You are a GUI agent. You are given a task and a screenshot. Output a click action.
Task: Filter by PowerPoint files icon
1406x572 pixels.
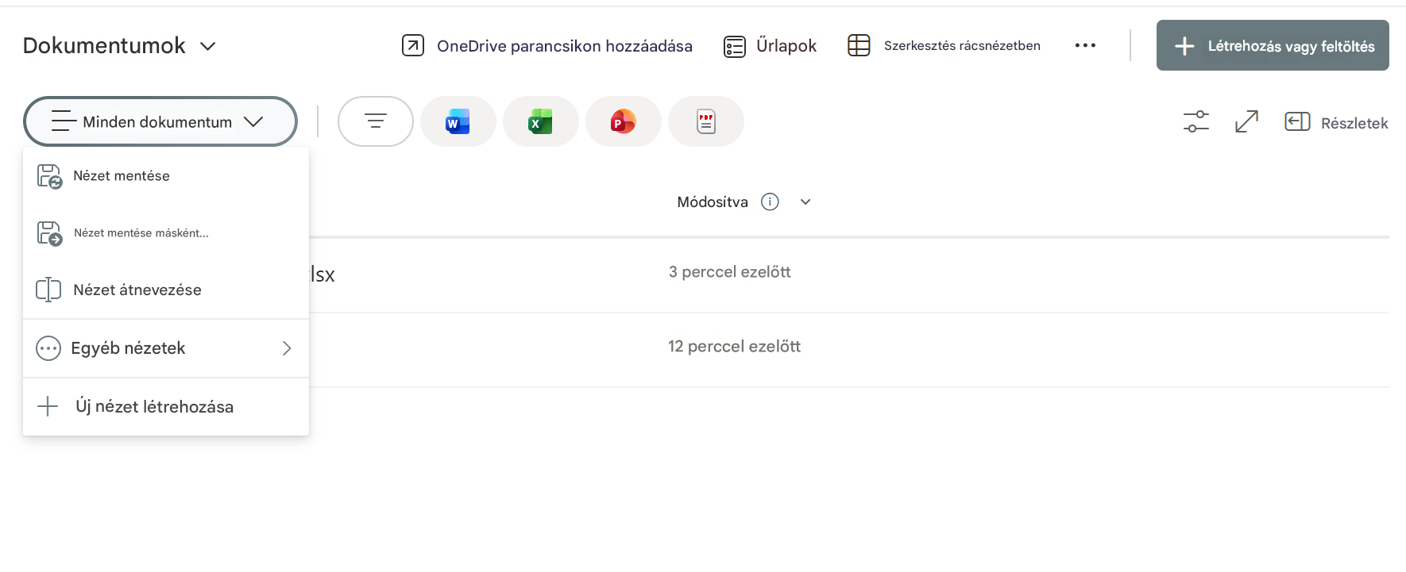[x=624, y=121]
